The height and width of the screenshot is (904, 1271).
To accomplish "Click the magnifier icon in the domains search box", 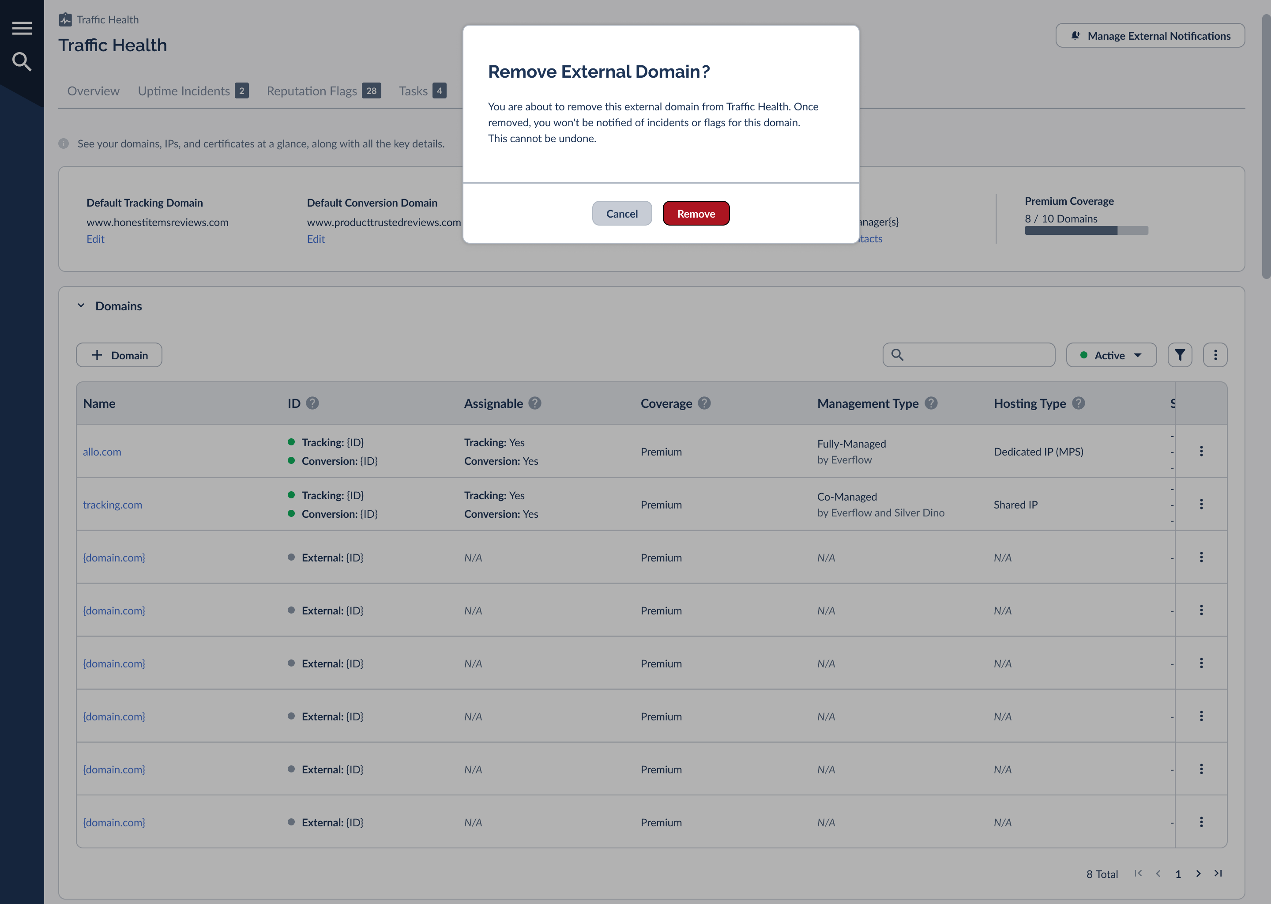I will click(x=897, y=354).
